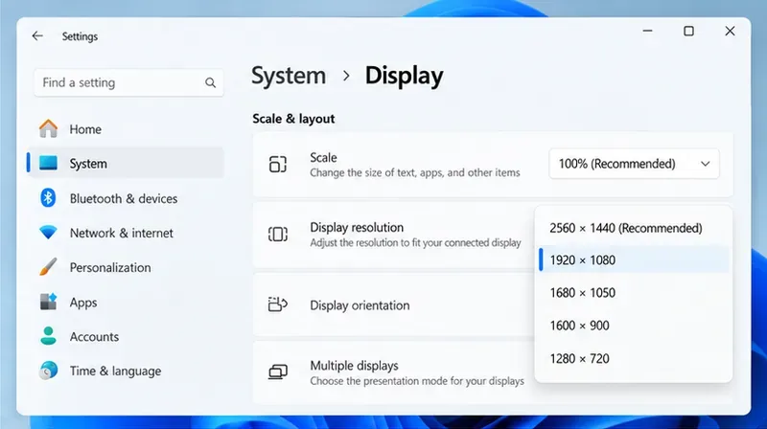Go to the System label in sidebar

(88, 164)
